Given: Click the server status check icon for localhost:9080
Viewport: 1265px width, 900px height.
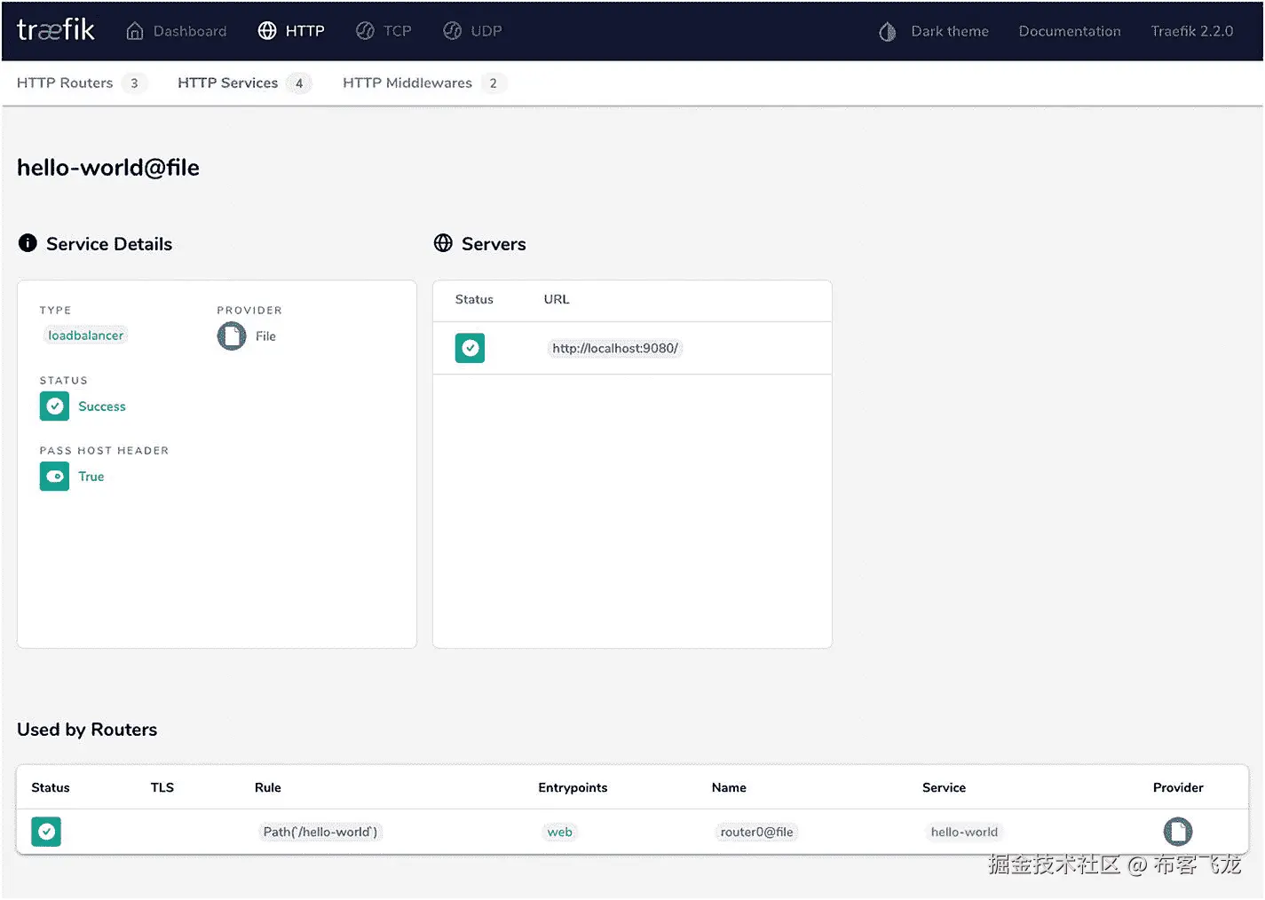Looking at the screenshot, I should [470, 348].
